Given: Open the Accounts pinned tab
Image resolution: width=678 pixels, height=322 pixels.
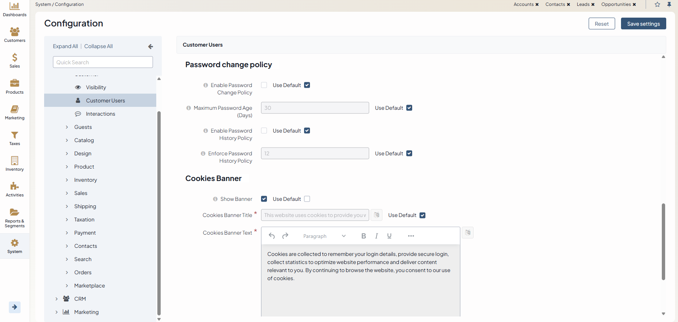Looking at the screenshot, I should coord(524,4).
